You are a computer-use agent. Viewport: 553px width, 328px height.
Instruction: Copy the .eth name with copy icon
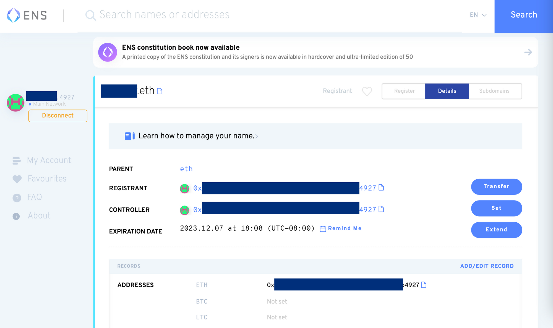point(160,91)
